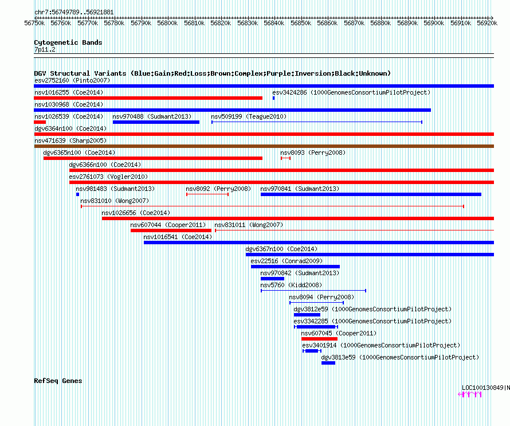Open the nsv509199 (Teague2010) variant label

249,116
